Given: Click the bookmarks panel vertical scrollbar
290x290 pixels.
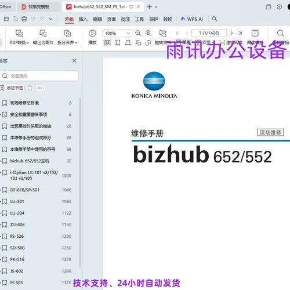Looking at the screenshot, I should 80,183.
